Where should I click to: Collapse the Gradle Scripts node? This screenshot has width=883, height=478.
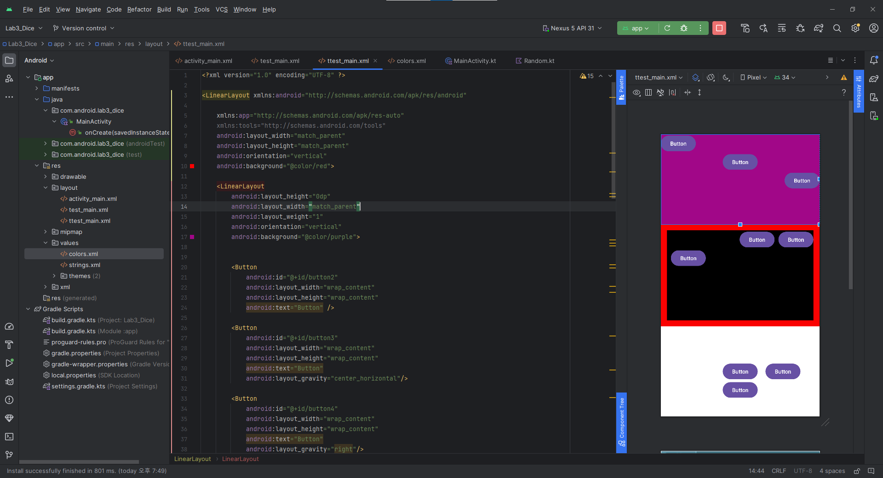tap(28, 309)
